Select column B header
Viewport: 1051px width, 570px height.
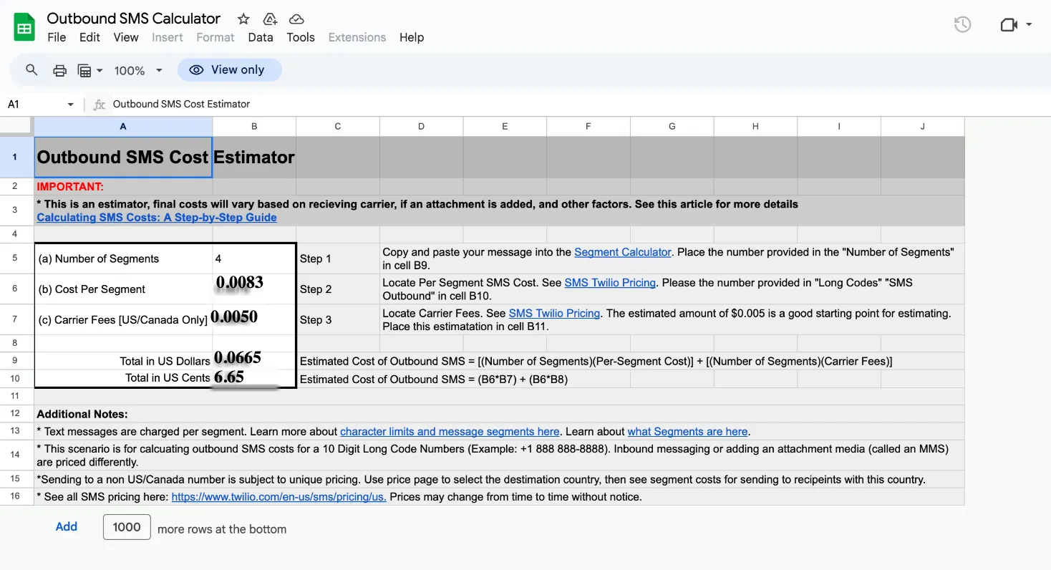[254, 127]
